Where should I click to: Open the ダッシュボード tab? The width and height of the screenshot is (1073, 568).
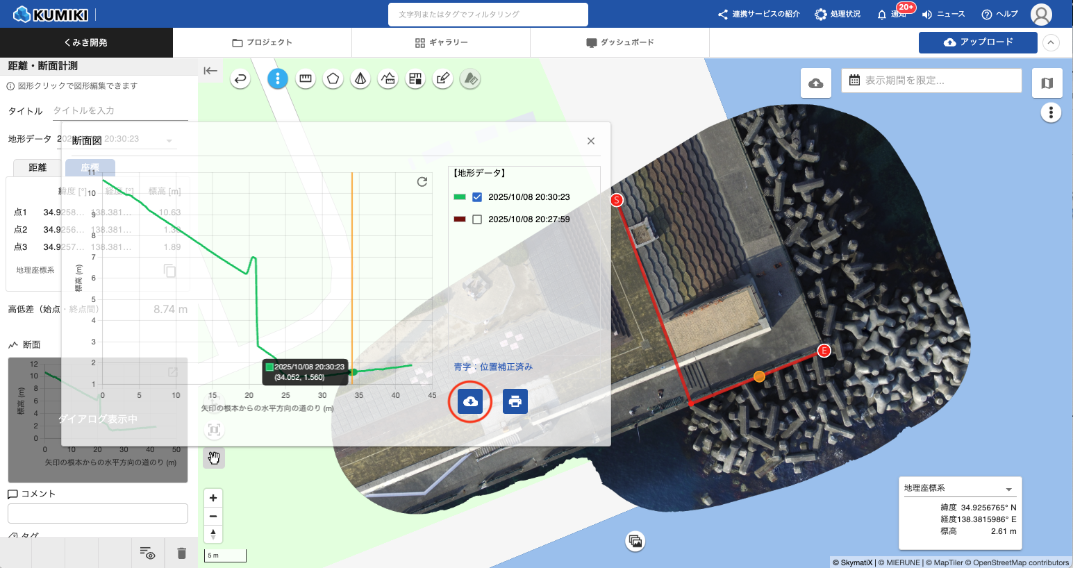coord(619,42)
